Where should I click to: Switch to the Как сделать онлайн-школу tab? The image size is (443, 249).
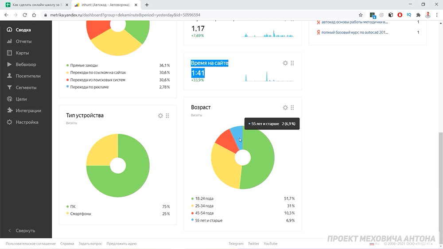tap(35, 5)
